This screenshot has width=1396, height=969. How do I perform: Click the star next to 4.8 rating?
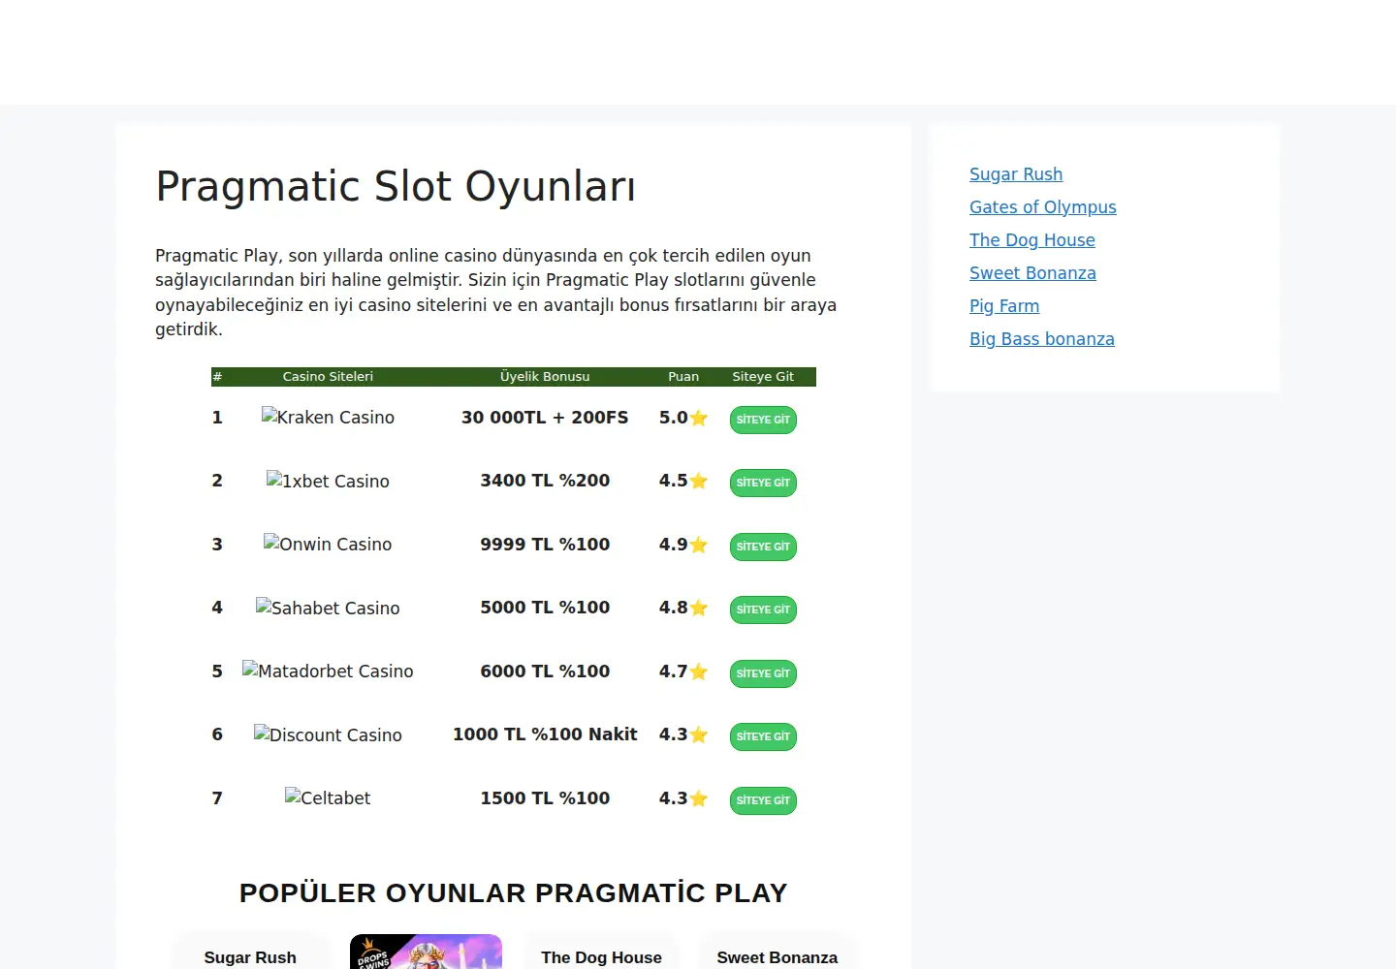[699, 609]
